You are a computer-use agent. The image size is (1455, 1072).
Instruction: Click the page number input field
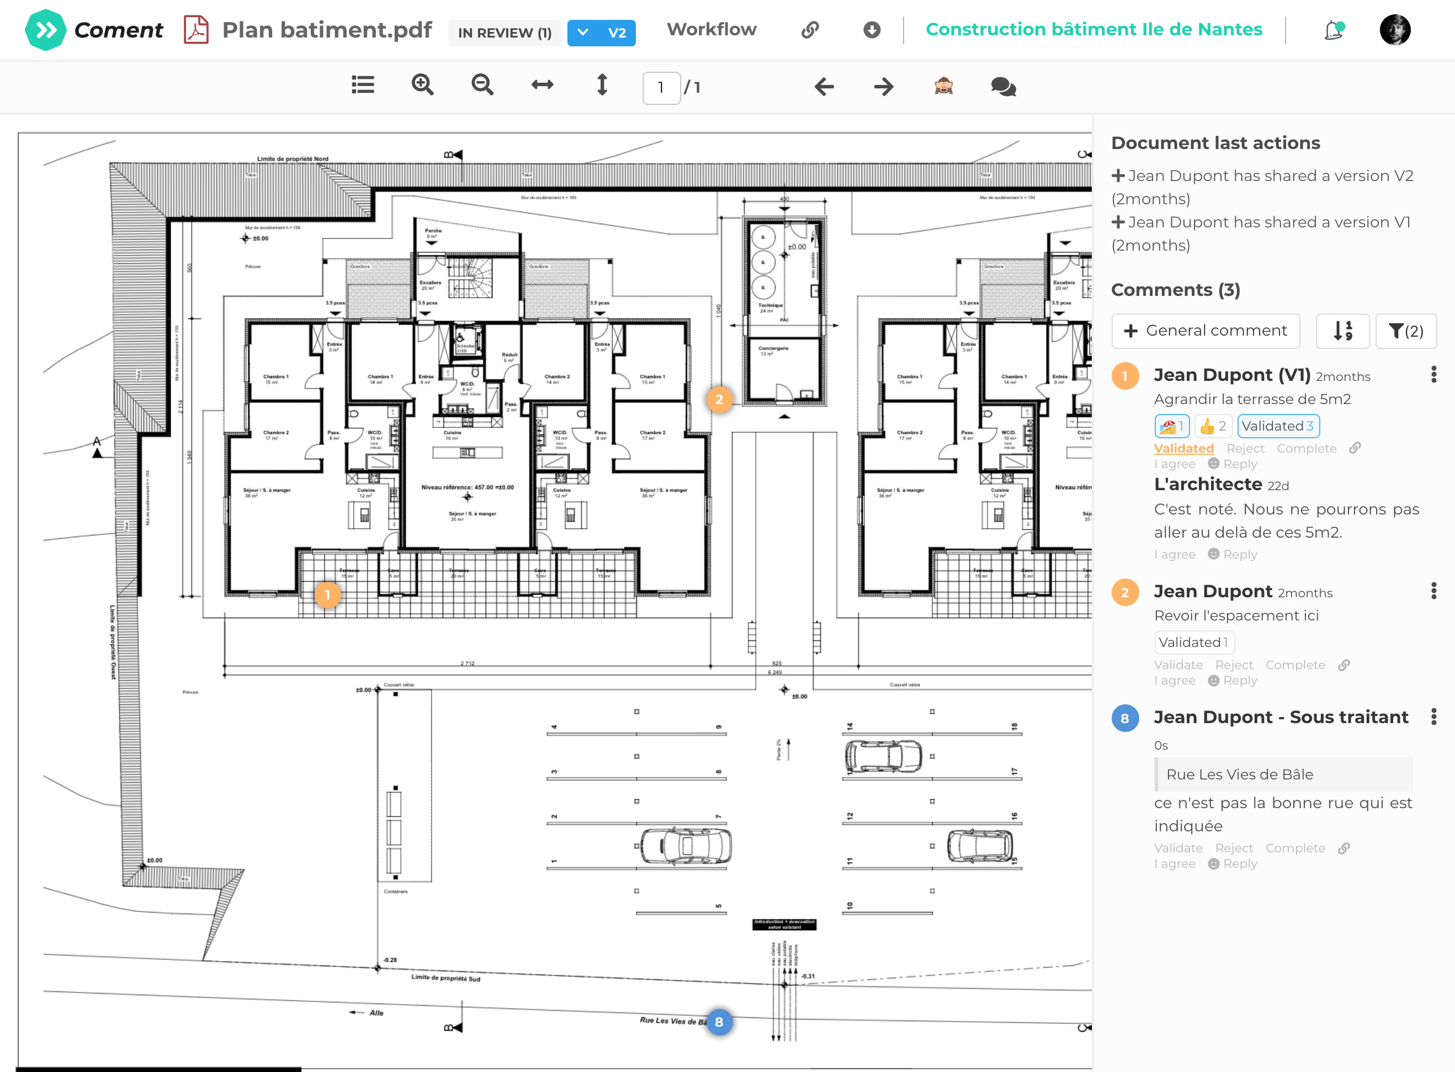660,88
